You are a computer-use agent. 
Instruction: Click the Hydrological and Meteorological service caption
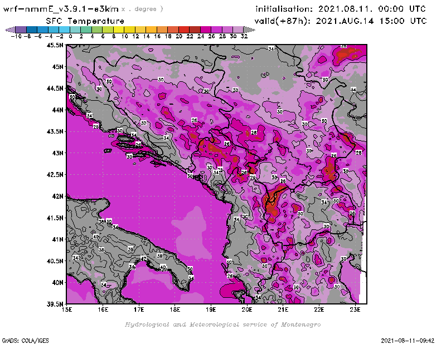tap(222, 325)
